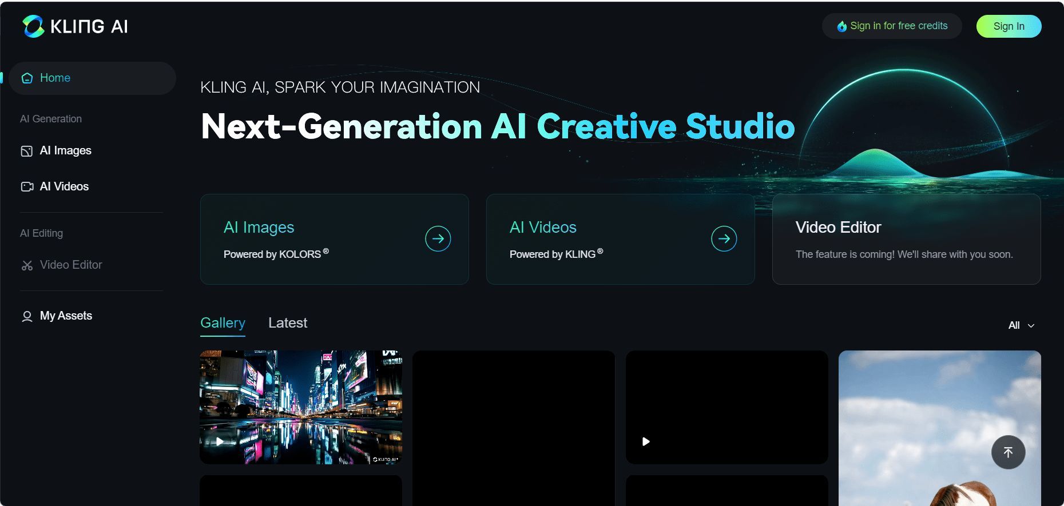Play the third gallery video
Screen dimensions: 1064x506
pyautogui.click(x=646, y=441)
